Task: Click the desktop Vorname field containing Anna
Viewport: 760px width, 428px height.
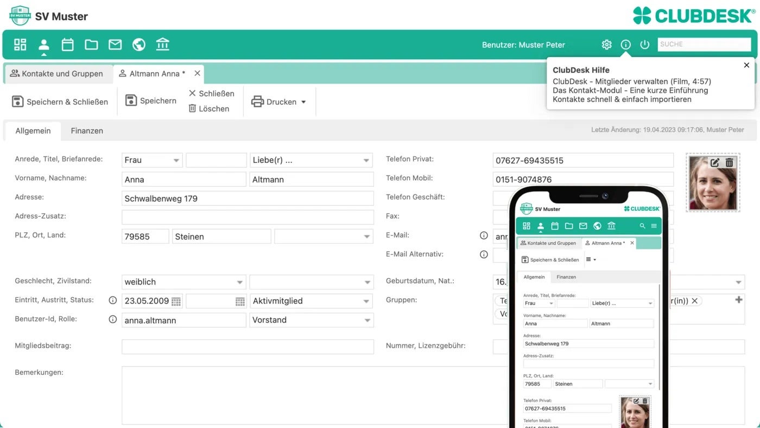Action: tap(183, 179)
